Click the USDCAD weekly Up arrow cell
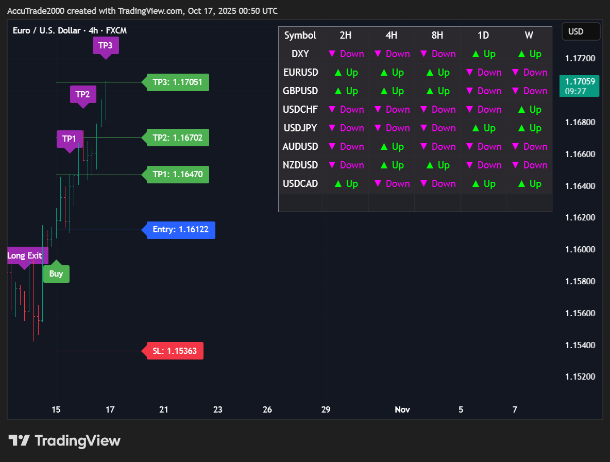Image resolution: width=610 pixels, height=462 pixels. (529, 184)
